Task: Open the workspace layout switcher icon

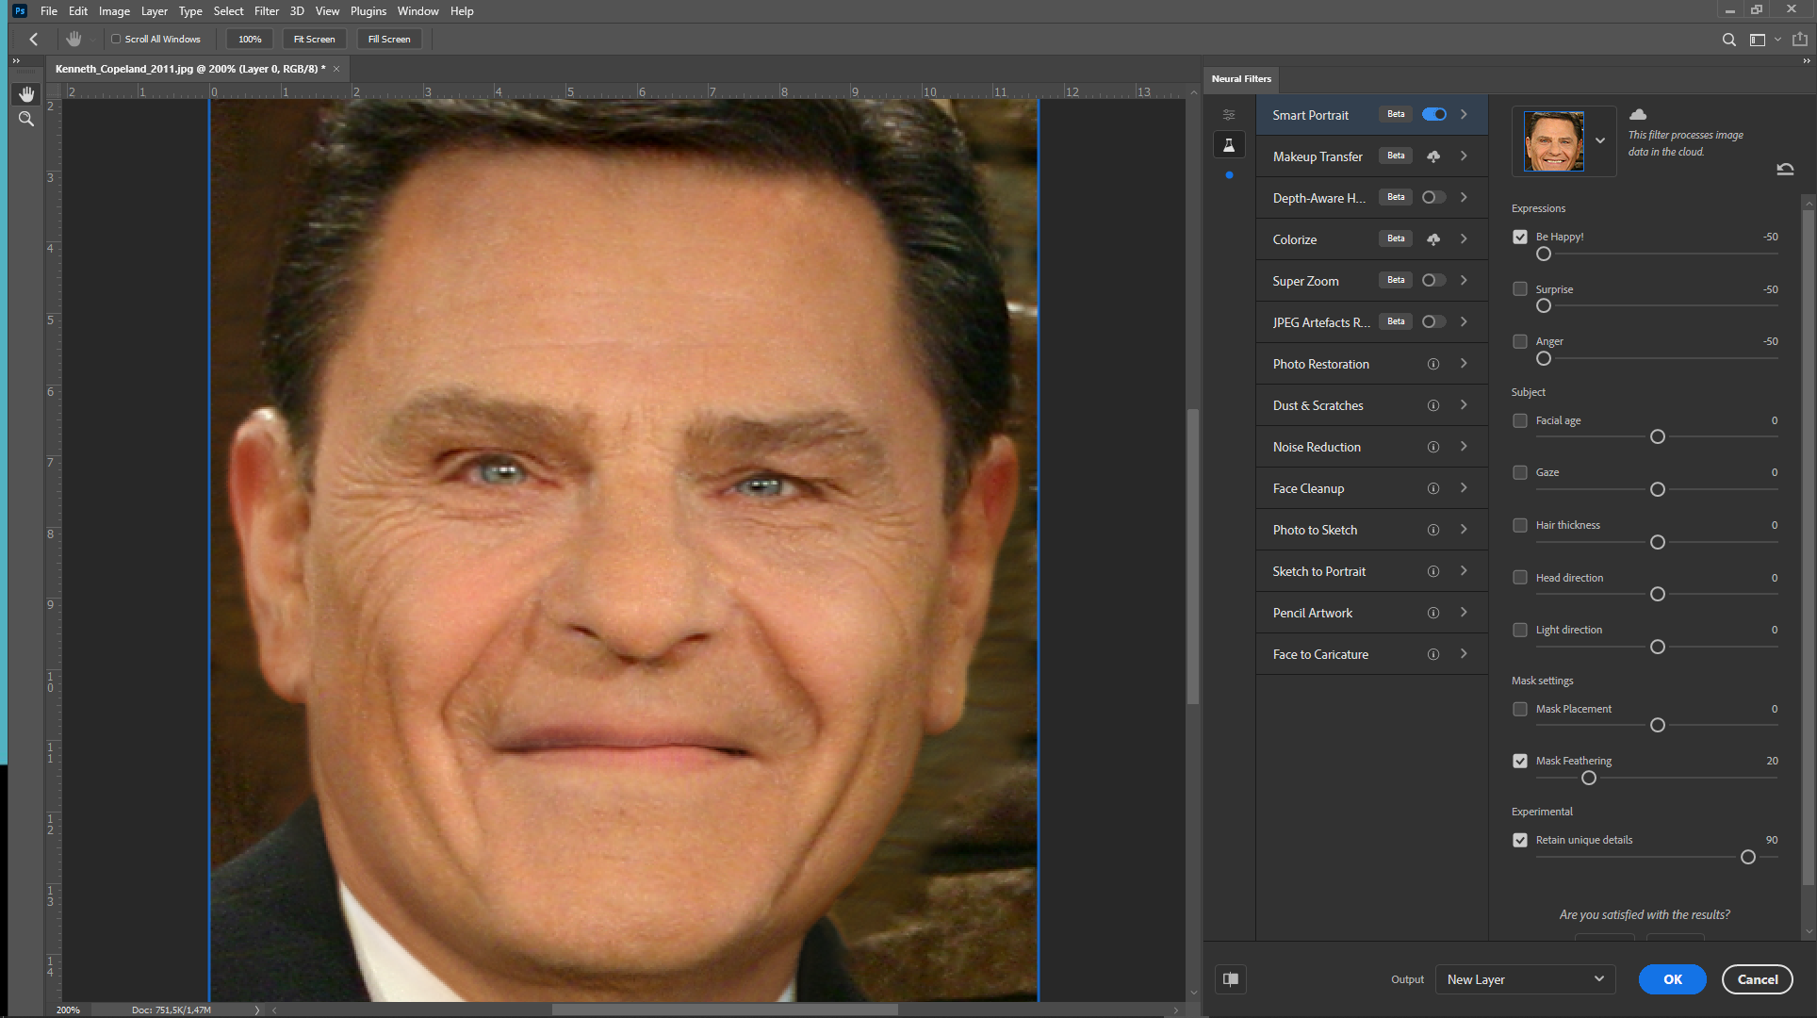Action: 1758,40
